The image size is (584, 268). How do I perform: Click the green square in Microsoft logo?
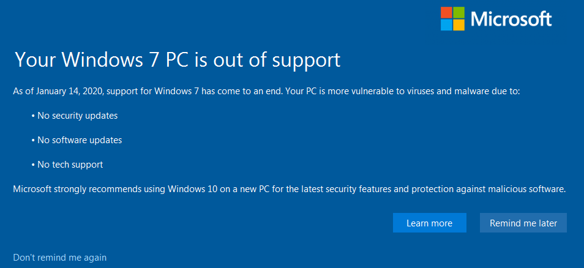click(x=459, y=12)
